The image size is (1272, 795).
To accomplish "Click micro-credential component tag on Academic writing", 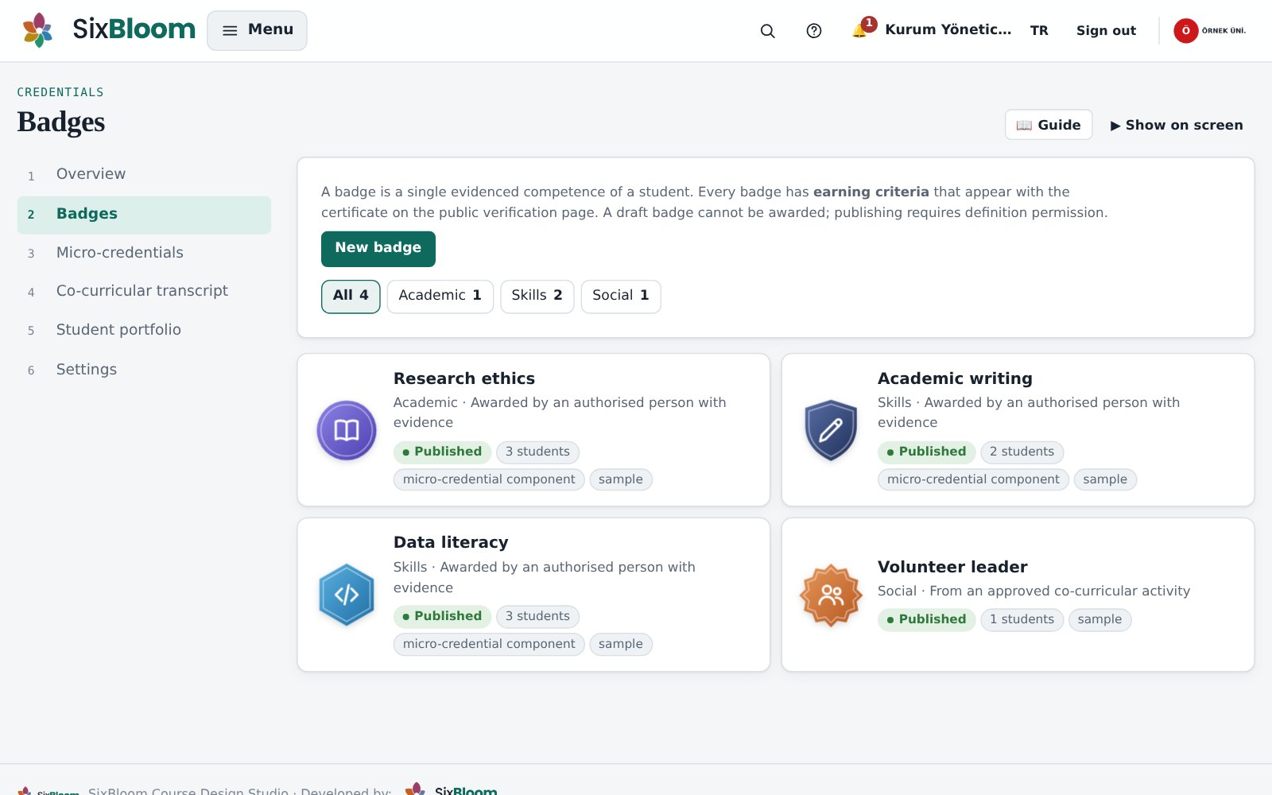I will 973,479.
